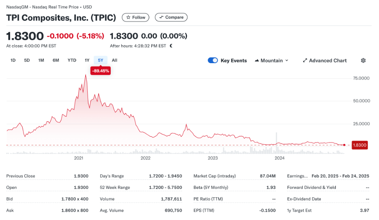Show the YTD price range
Viewport: 379px width, 220px height.
(72, 60)
